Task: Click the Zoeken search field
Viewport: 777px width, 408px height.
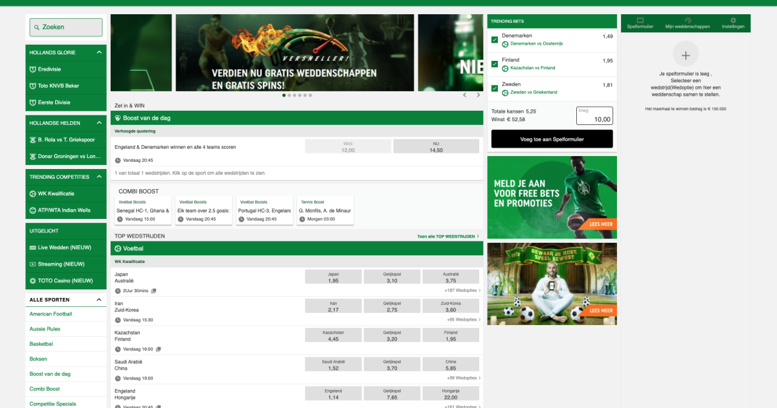Action: point(66,27)
